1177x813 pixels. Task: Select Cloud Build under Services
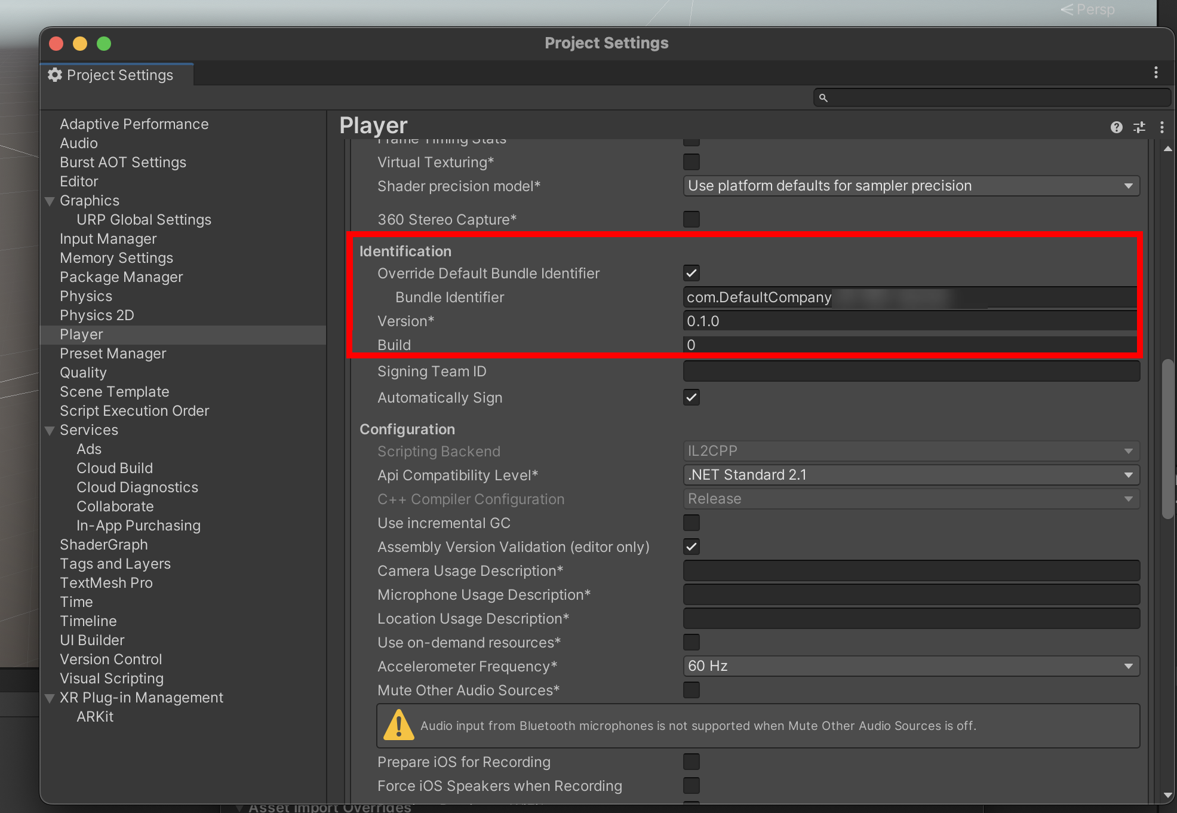[x=115, y=468]
